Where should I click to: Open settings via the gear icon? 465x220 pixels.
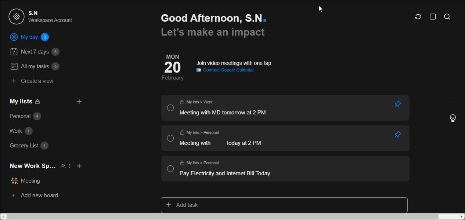click(16, 16)
